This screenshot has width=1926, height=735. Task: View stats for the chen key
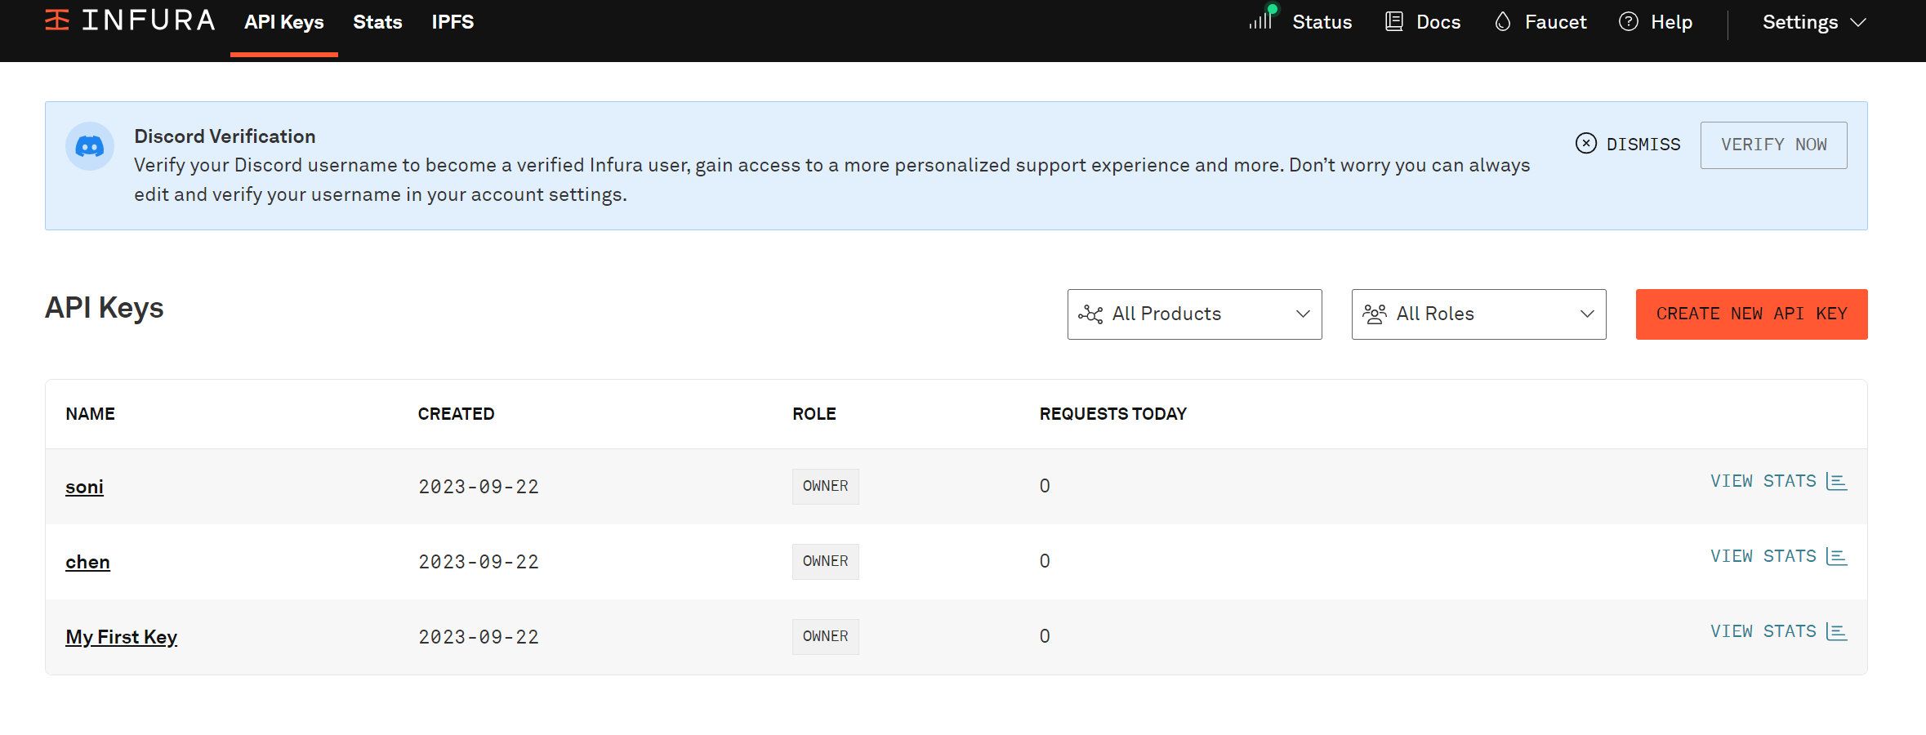point(1778,556)
